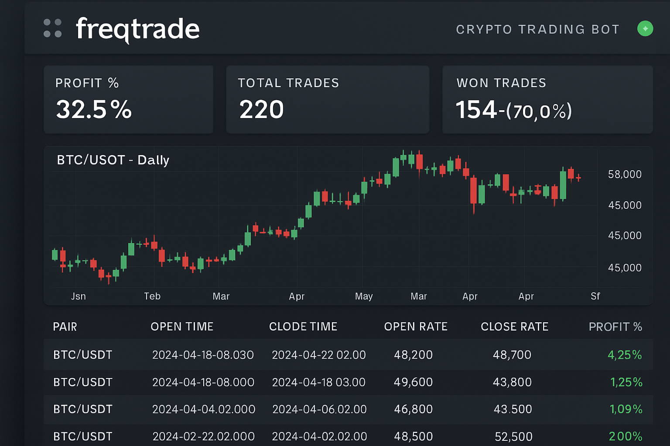Image resolution: width=670 pixels, height=446 pixels.
Task: Toggle the PROFIT % column sorting
Action: point(615,326)
